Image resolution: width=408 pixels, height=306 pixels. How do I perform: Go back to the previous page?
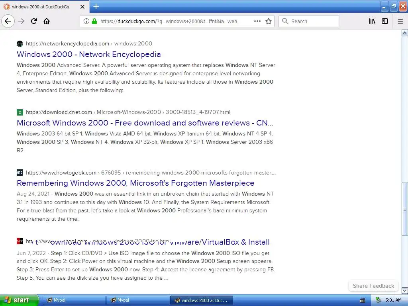(x=8, y=21)
